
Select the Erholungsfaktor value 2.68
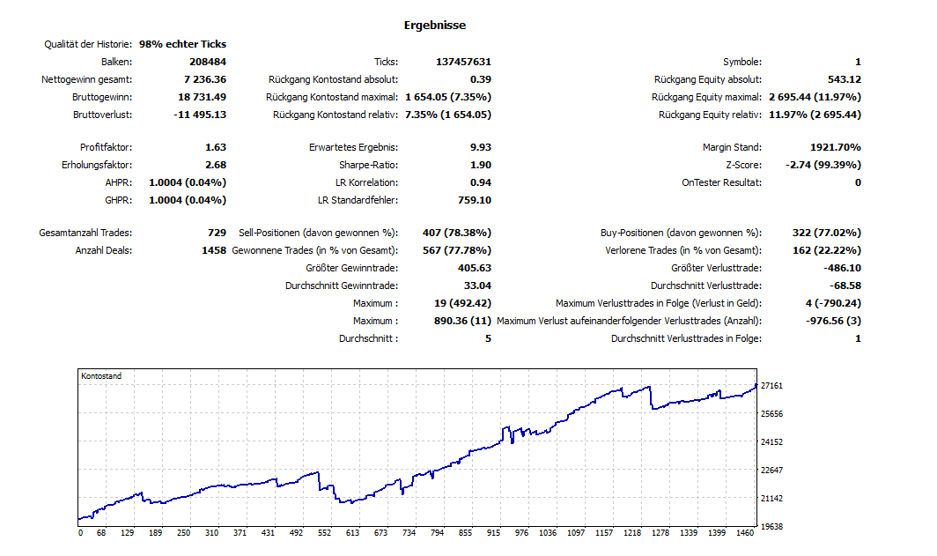pyautogui.click(x=215, y=165)
